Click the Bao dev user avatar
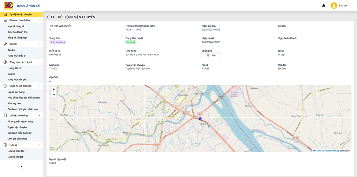357x177 pixels. pyautogui.click(x=334, y=6)
